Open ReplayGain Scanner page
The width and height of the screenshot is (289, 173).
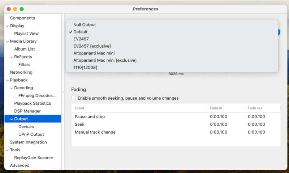(x=34, y=158)
